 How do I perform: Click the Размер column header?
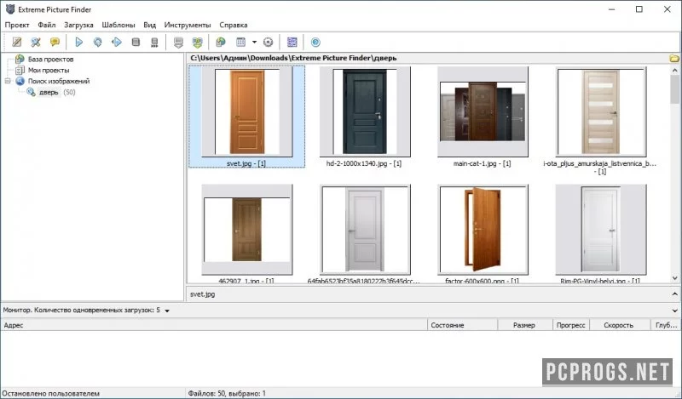click(524, 325)
